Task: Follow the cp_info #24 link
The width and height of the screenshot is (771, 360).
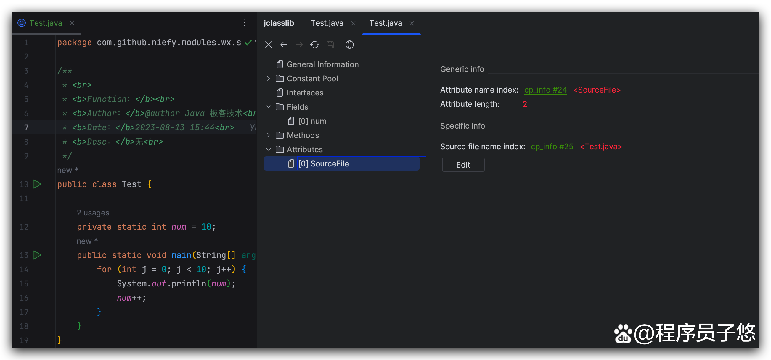Action: pos(545,90)
